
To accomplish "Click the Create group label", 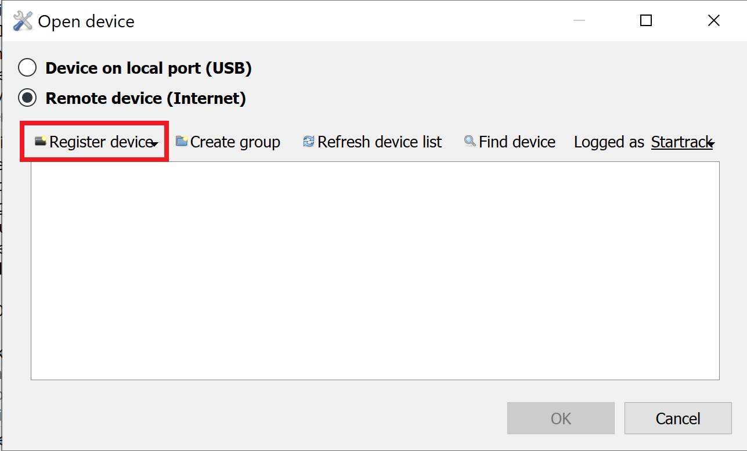I will pyautogui.click(x=235, y=142).
